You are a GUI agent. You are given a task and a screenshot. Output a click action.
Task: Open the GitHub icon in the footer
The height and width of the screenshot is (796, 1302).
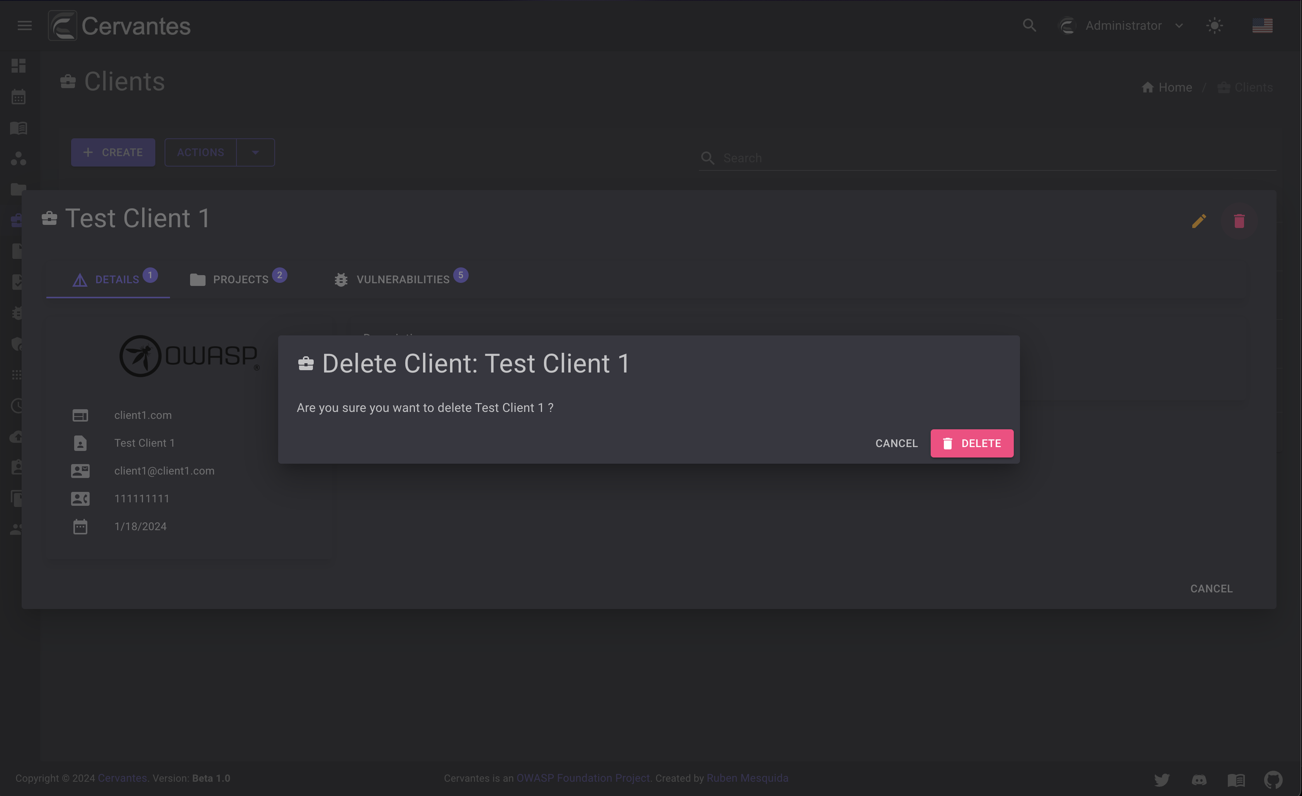(x=1273, y=780)
